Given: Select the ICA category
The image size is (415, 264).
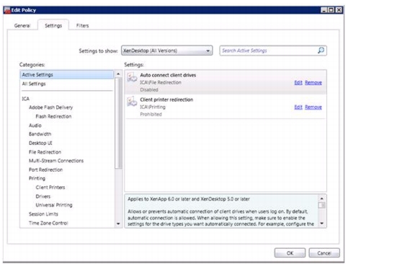Looking at the screenshot, I should (x=25, y=99).
